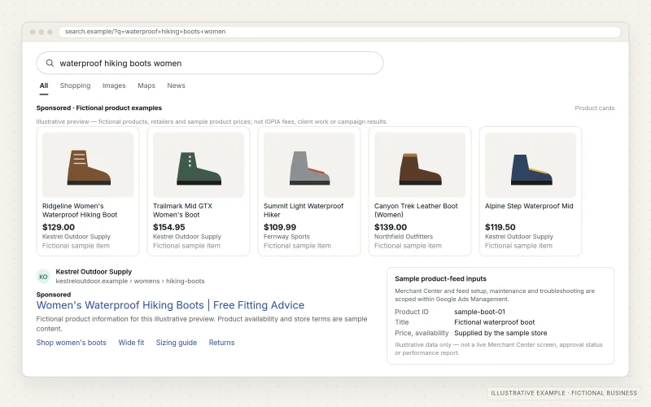Image resolution: width=651 pixels, height=407 pixels.
Task: Open the Returns sitelink
Action: (x=221, y=343)
